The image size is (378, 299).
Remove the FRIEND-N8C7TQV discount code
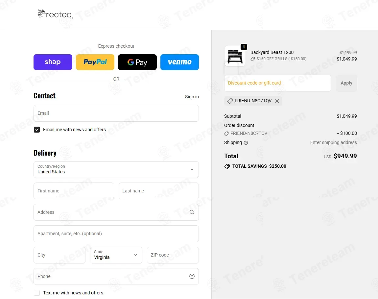pos(277,101)
